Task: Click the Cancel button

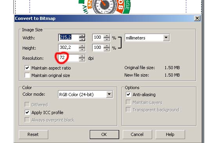Action: [x=137, y=134]
